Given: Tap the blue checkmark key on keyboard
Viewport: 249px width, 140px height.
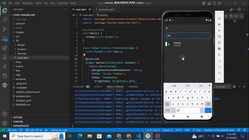Looking at the screenshot, I should click(x=208, y=110).
